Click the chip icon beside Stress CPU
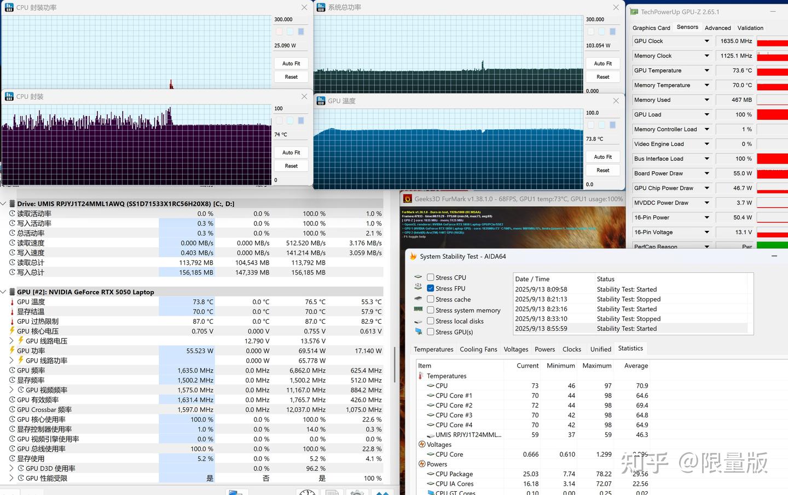This screenshot has width=788, height=495. coord(418,277)
